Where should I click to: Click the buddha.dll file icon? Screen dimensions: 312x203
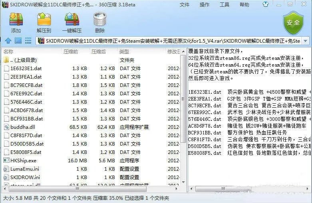click(x=6, y=127)
